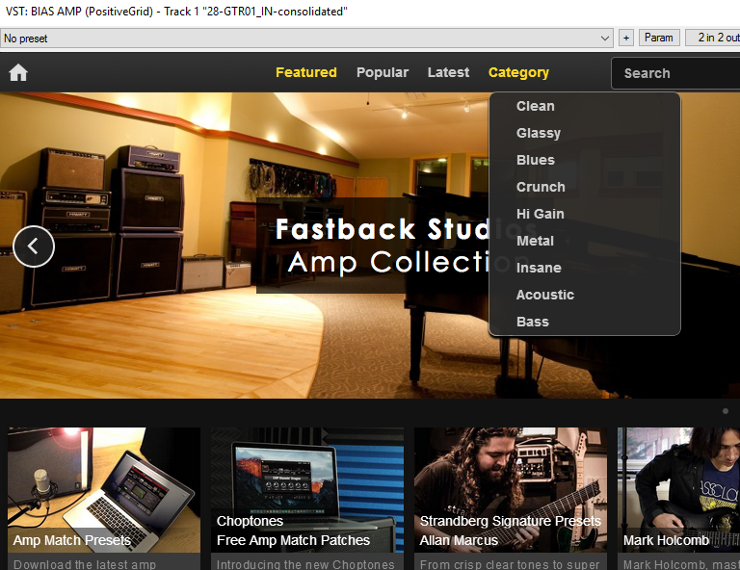
Task: Select the Blues category
Action: point(535,160)
